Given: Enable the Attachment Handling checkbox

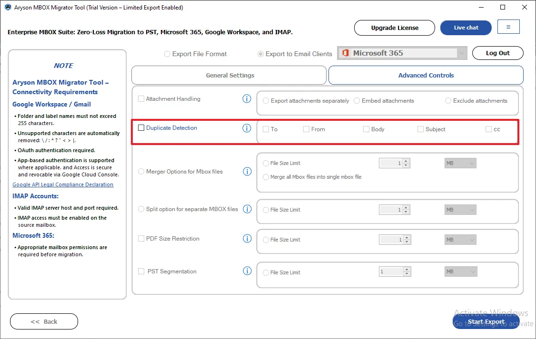Looking at the screenshot, I should [x=141, y=99].
